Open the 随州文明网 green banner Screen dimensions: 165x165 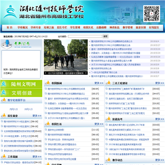click(21, 84)
